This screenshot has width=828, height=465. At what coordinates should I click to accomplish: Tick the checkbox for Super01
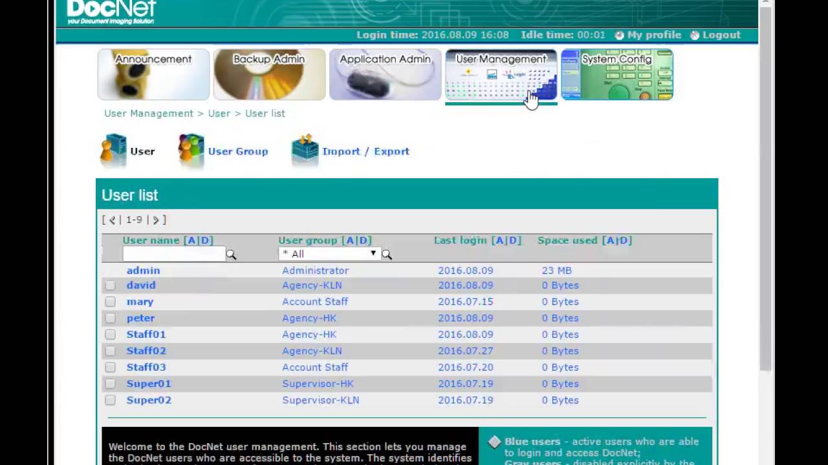pos(110,384)
